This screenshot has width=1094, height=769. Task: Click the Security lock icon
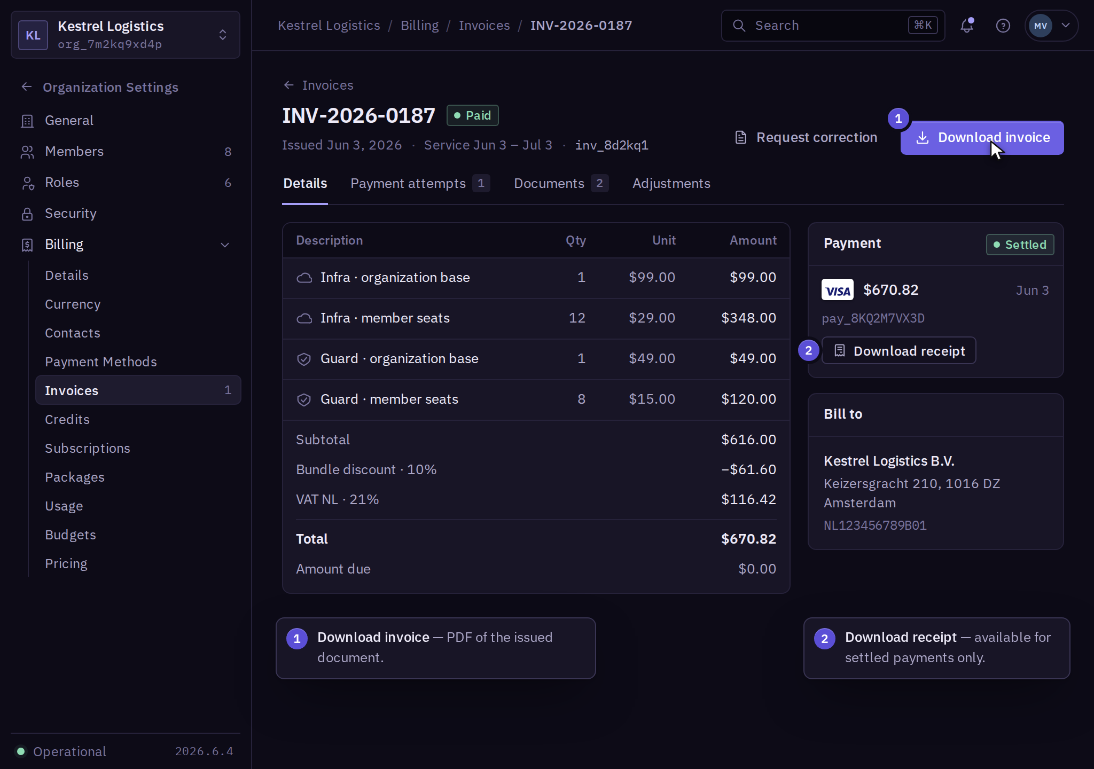[x=27, y=214]
